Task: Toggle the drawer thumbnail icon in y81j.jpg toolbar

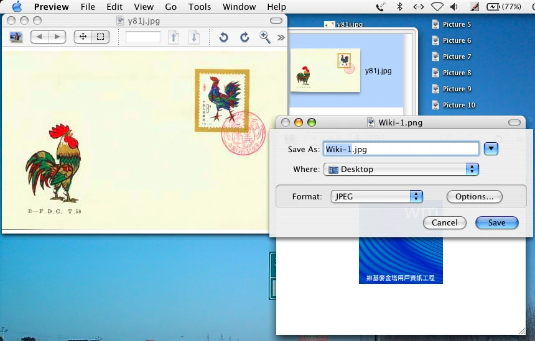Action: click(16, 37)
